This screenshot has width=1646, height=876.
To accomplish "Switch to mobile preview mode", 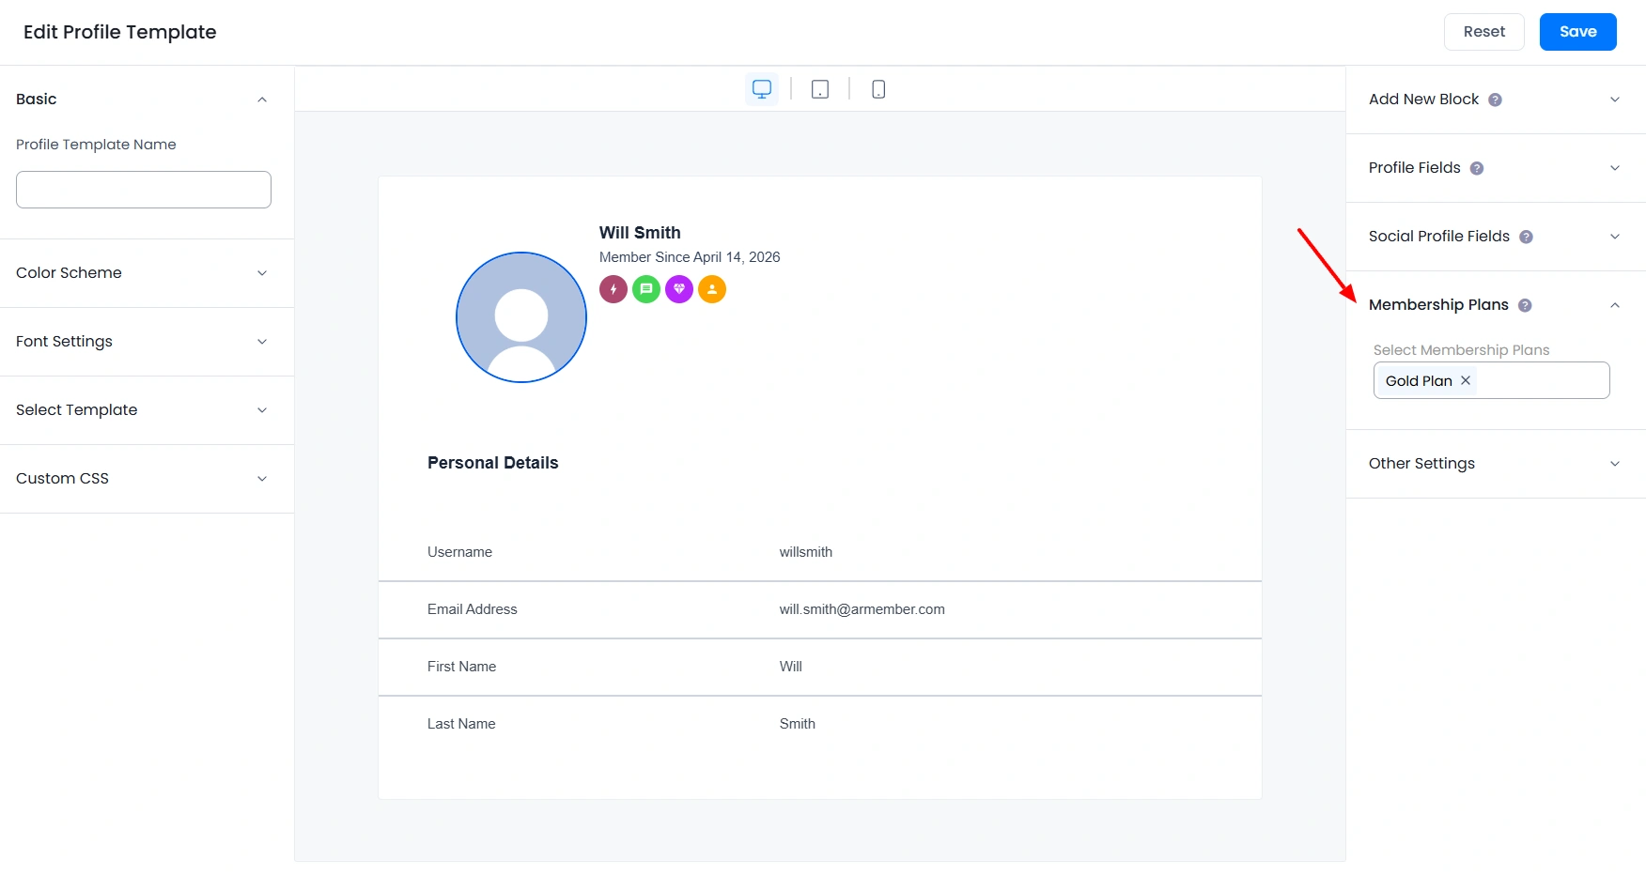I will click(877, 88).
